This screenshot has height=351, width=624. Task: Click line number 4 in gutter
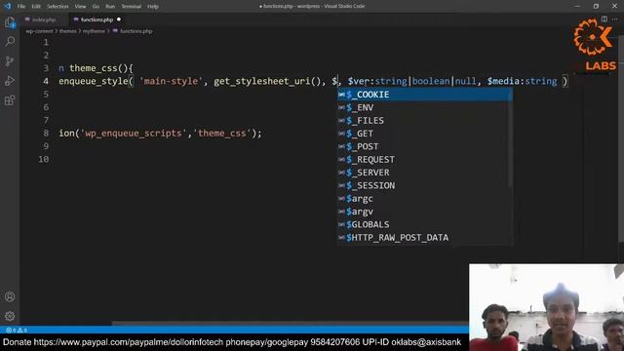point(46,81)
